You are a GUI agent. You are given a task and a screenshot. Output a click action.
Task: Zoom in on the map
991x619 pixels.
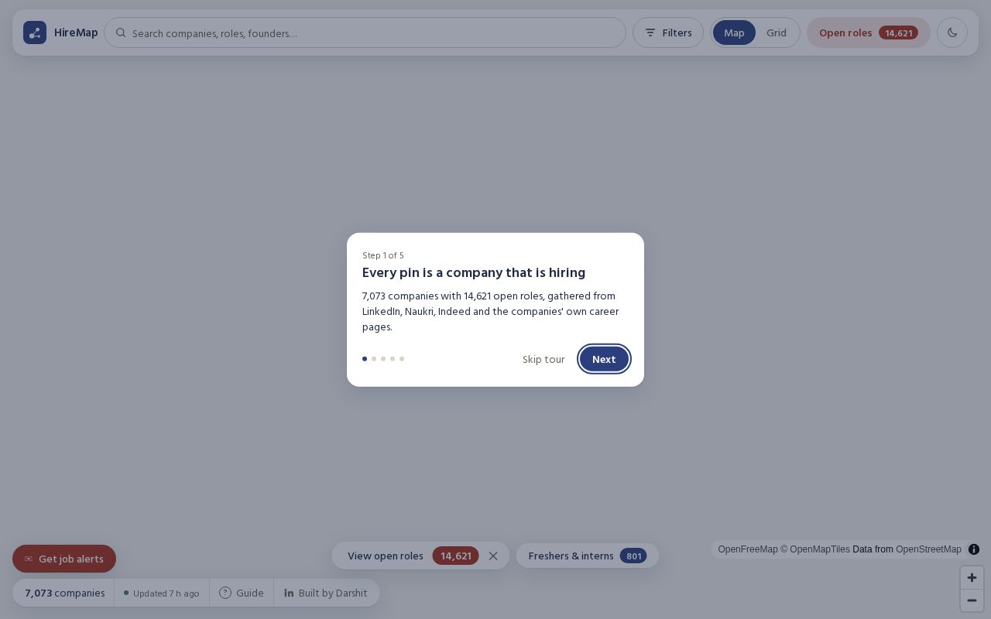point(972,577)
